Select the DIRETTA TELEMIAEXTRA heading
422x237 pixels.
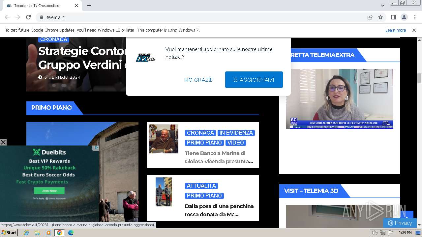(x=322, y=55)
